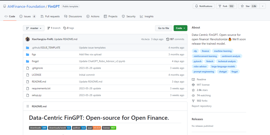Open the Actions tab
Viewport: 270px width, 135px height.
pos(93,16)
